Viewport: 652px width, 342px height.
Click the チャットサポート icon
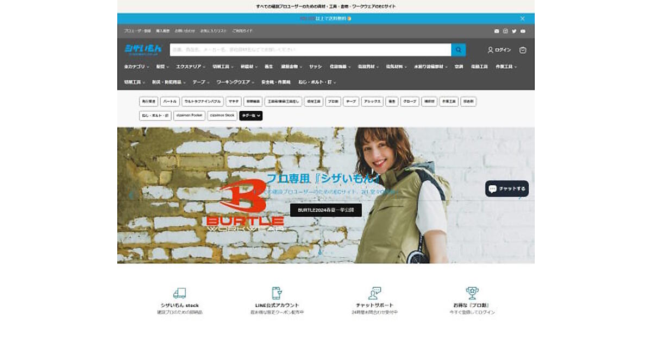click(x=374, y=293)
